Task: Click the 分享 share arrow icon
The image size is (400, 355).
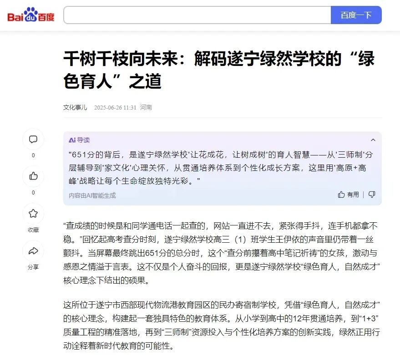Action: [33, 250]
